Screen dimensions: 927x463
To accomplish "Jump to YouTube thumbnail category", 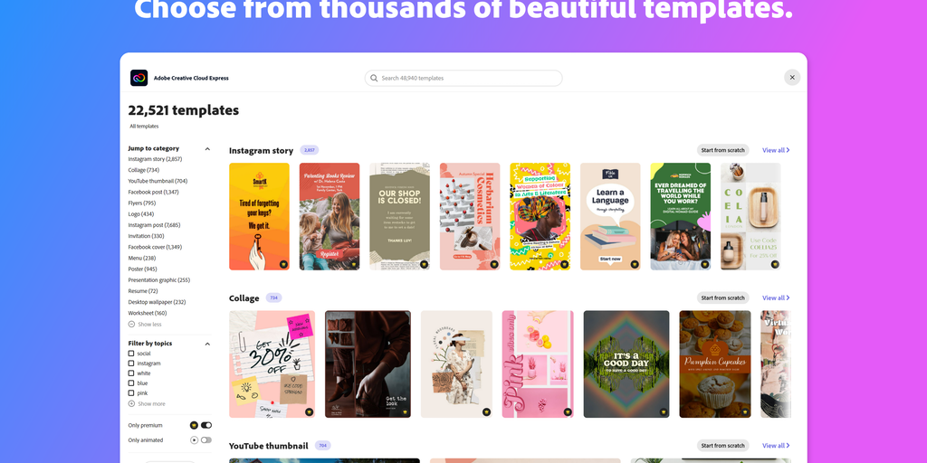I will [158, 181].
